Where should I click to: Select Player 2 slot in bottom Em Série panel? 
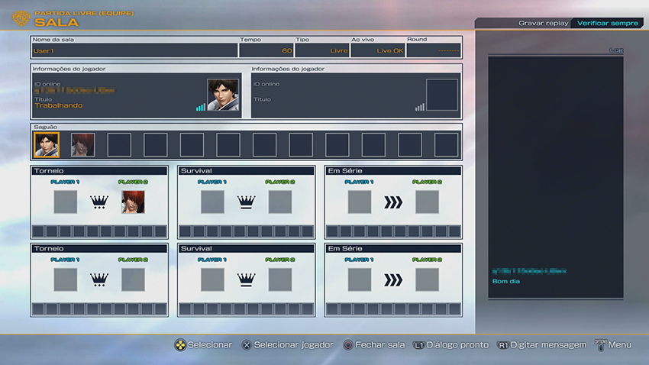(x=427, y=279)
